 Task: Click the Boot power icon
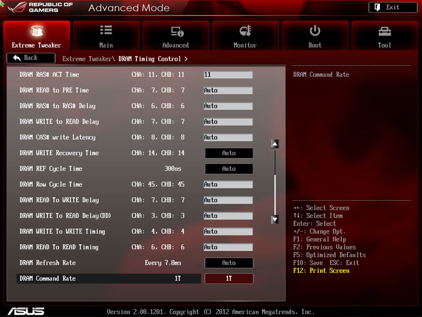pos(315,31)
